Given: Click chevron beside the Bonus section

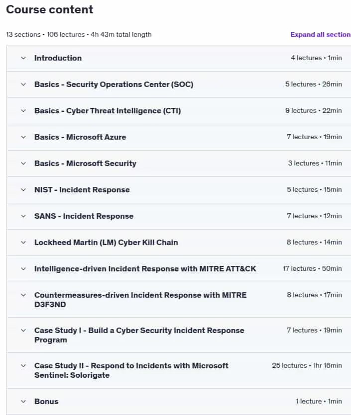Looking at the screenshot, I should coord(23,402).
